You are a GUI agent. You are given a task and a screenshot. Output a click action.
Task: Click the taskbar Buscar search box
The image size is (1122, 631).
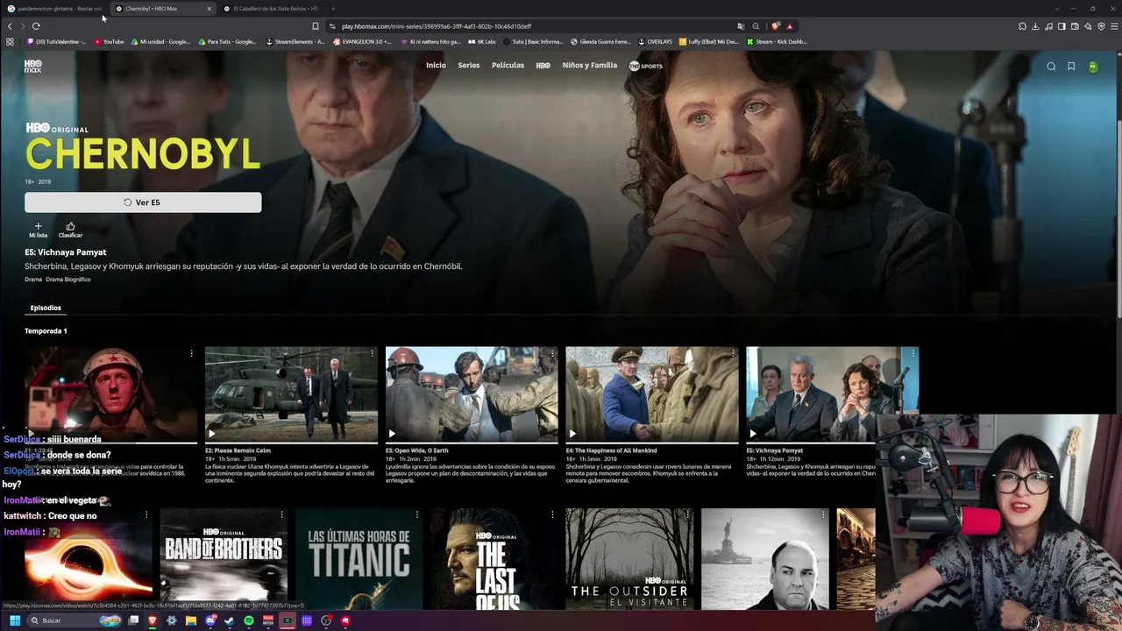coord(75,620)
